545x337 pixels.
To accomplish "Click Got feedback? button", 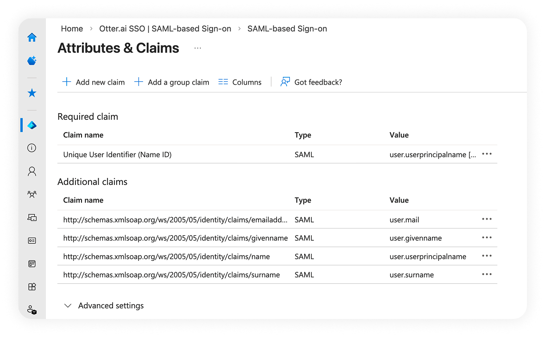I will pos(311,82).
